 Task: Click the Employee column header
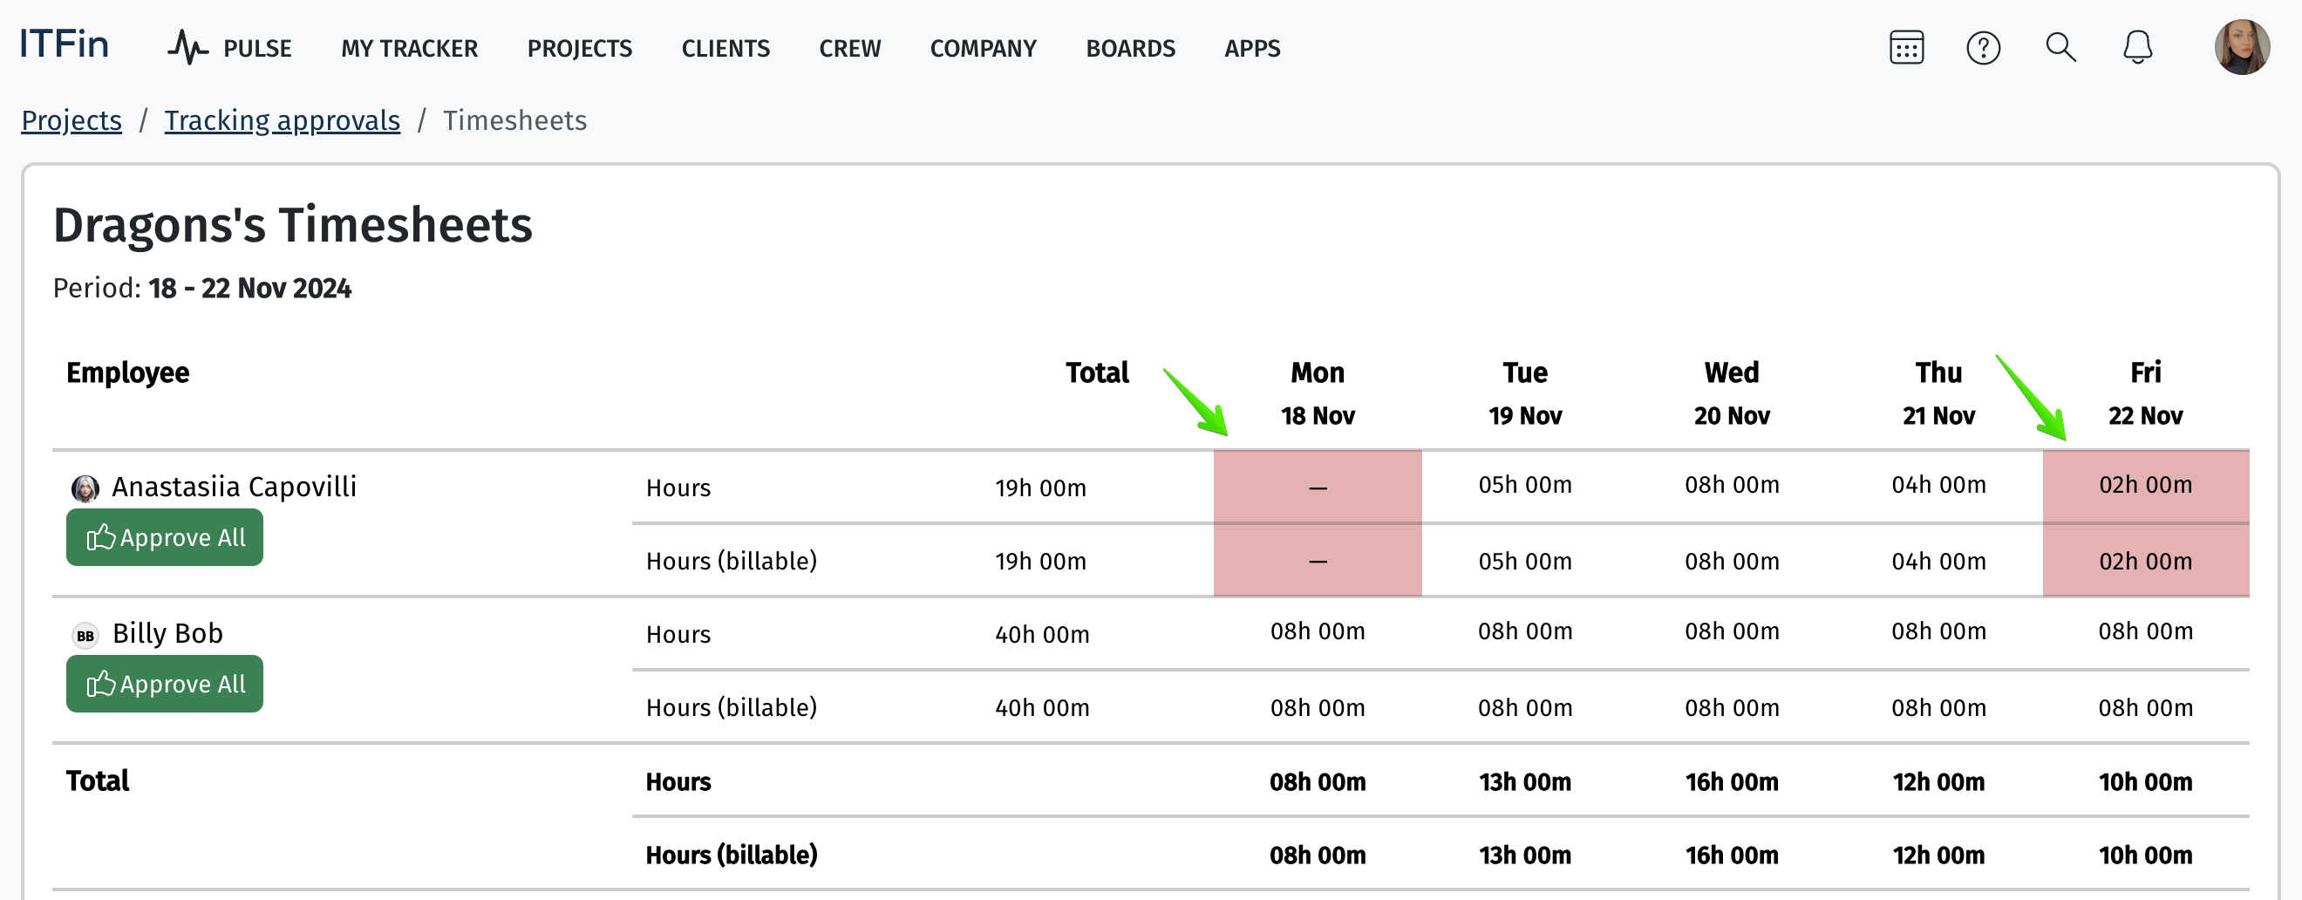[128, 372]
